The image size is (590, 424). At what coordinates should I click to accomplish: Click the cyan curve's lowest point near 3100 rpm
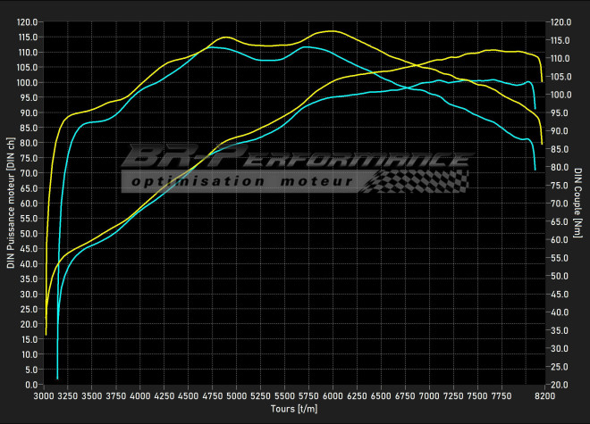click(x=57, y=378)
